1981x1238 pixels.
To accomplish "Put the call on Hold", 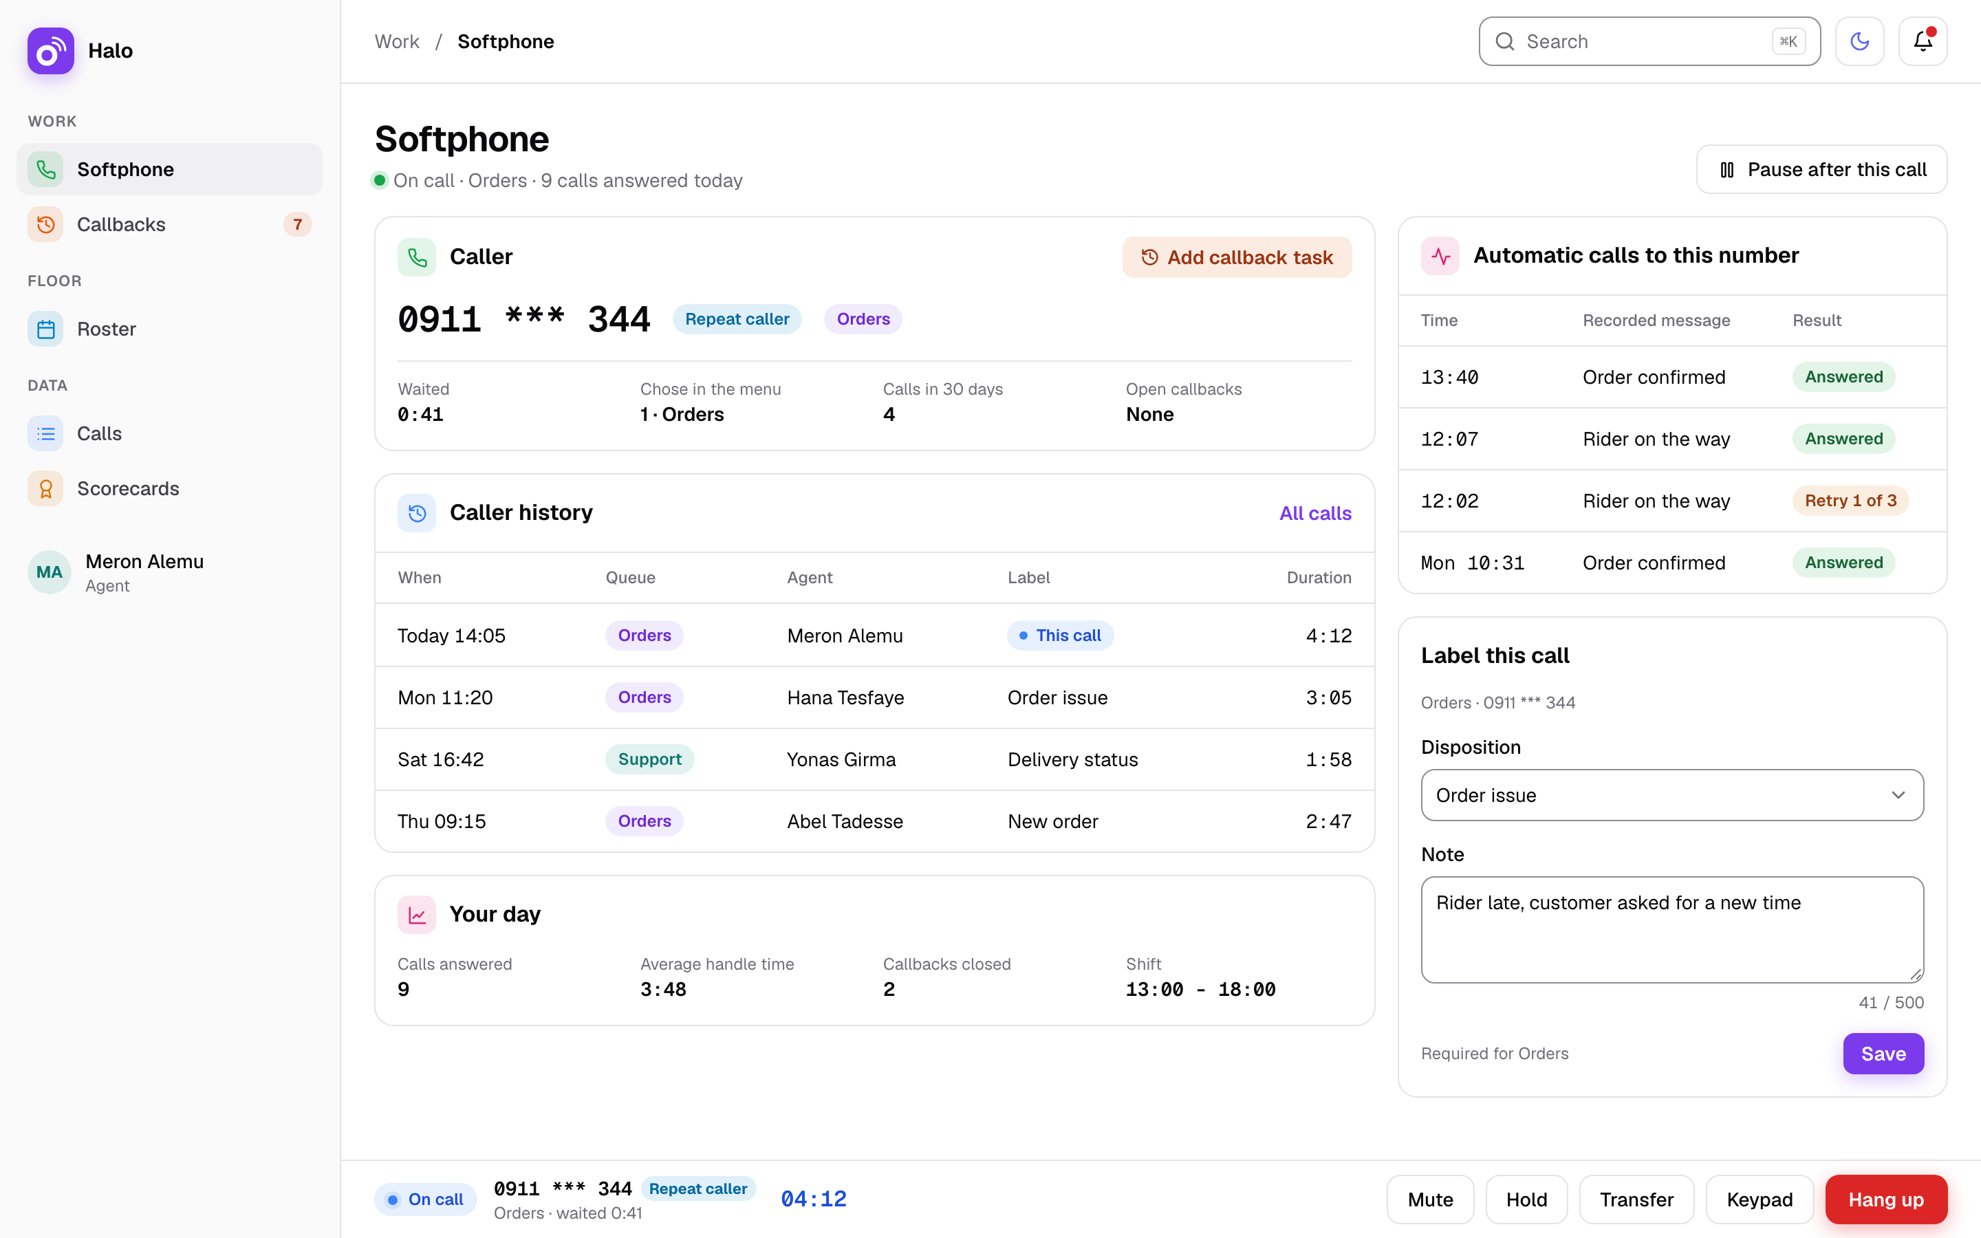I will (1526, 1199).
